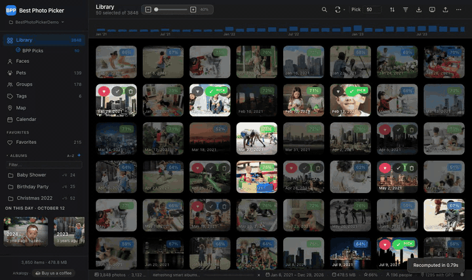This screenshot has height=280, width=472.
Task: Toggle the A–Z album sort
Action: click(x=70, y=156)
